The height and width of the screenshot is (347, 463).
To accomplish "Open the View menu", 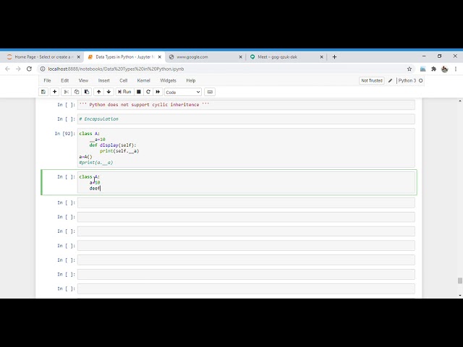I will point(83,80).
